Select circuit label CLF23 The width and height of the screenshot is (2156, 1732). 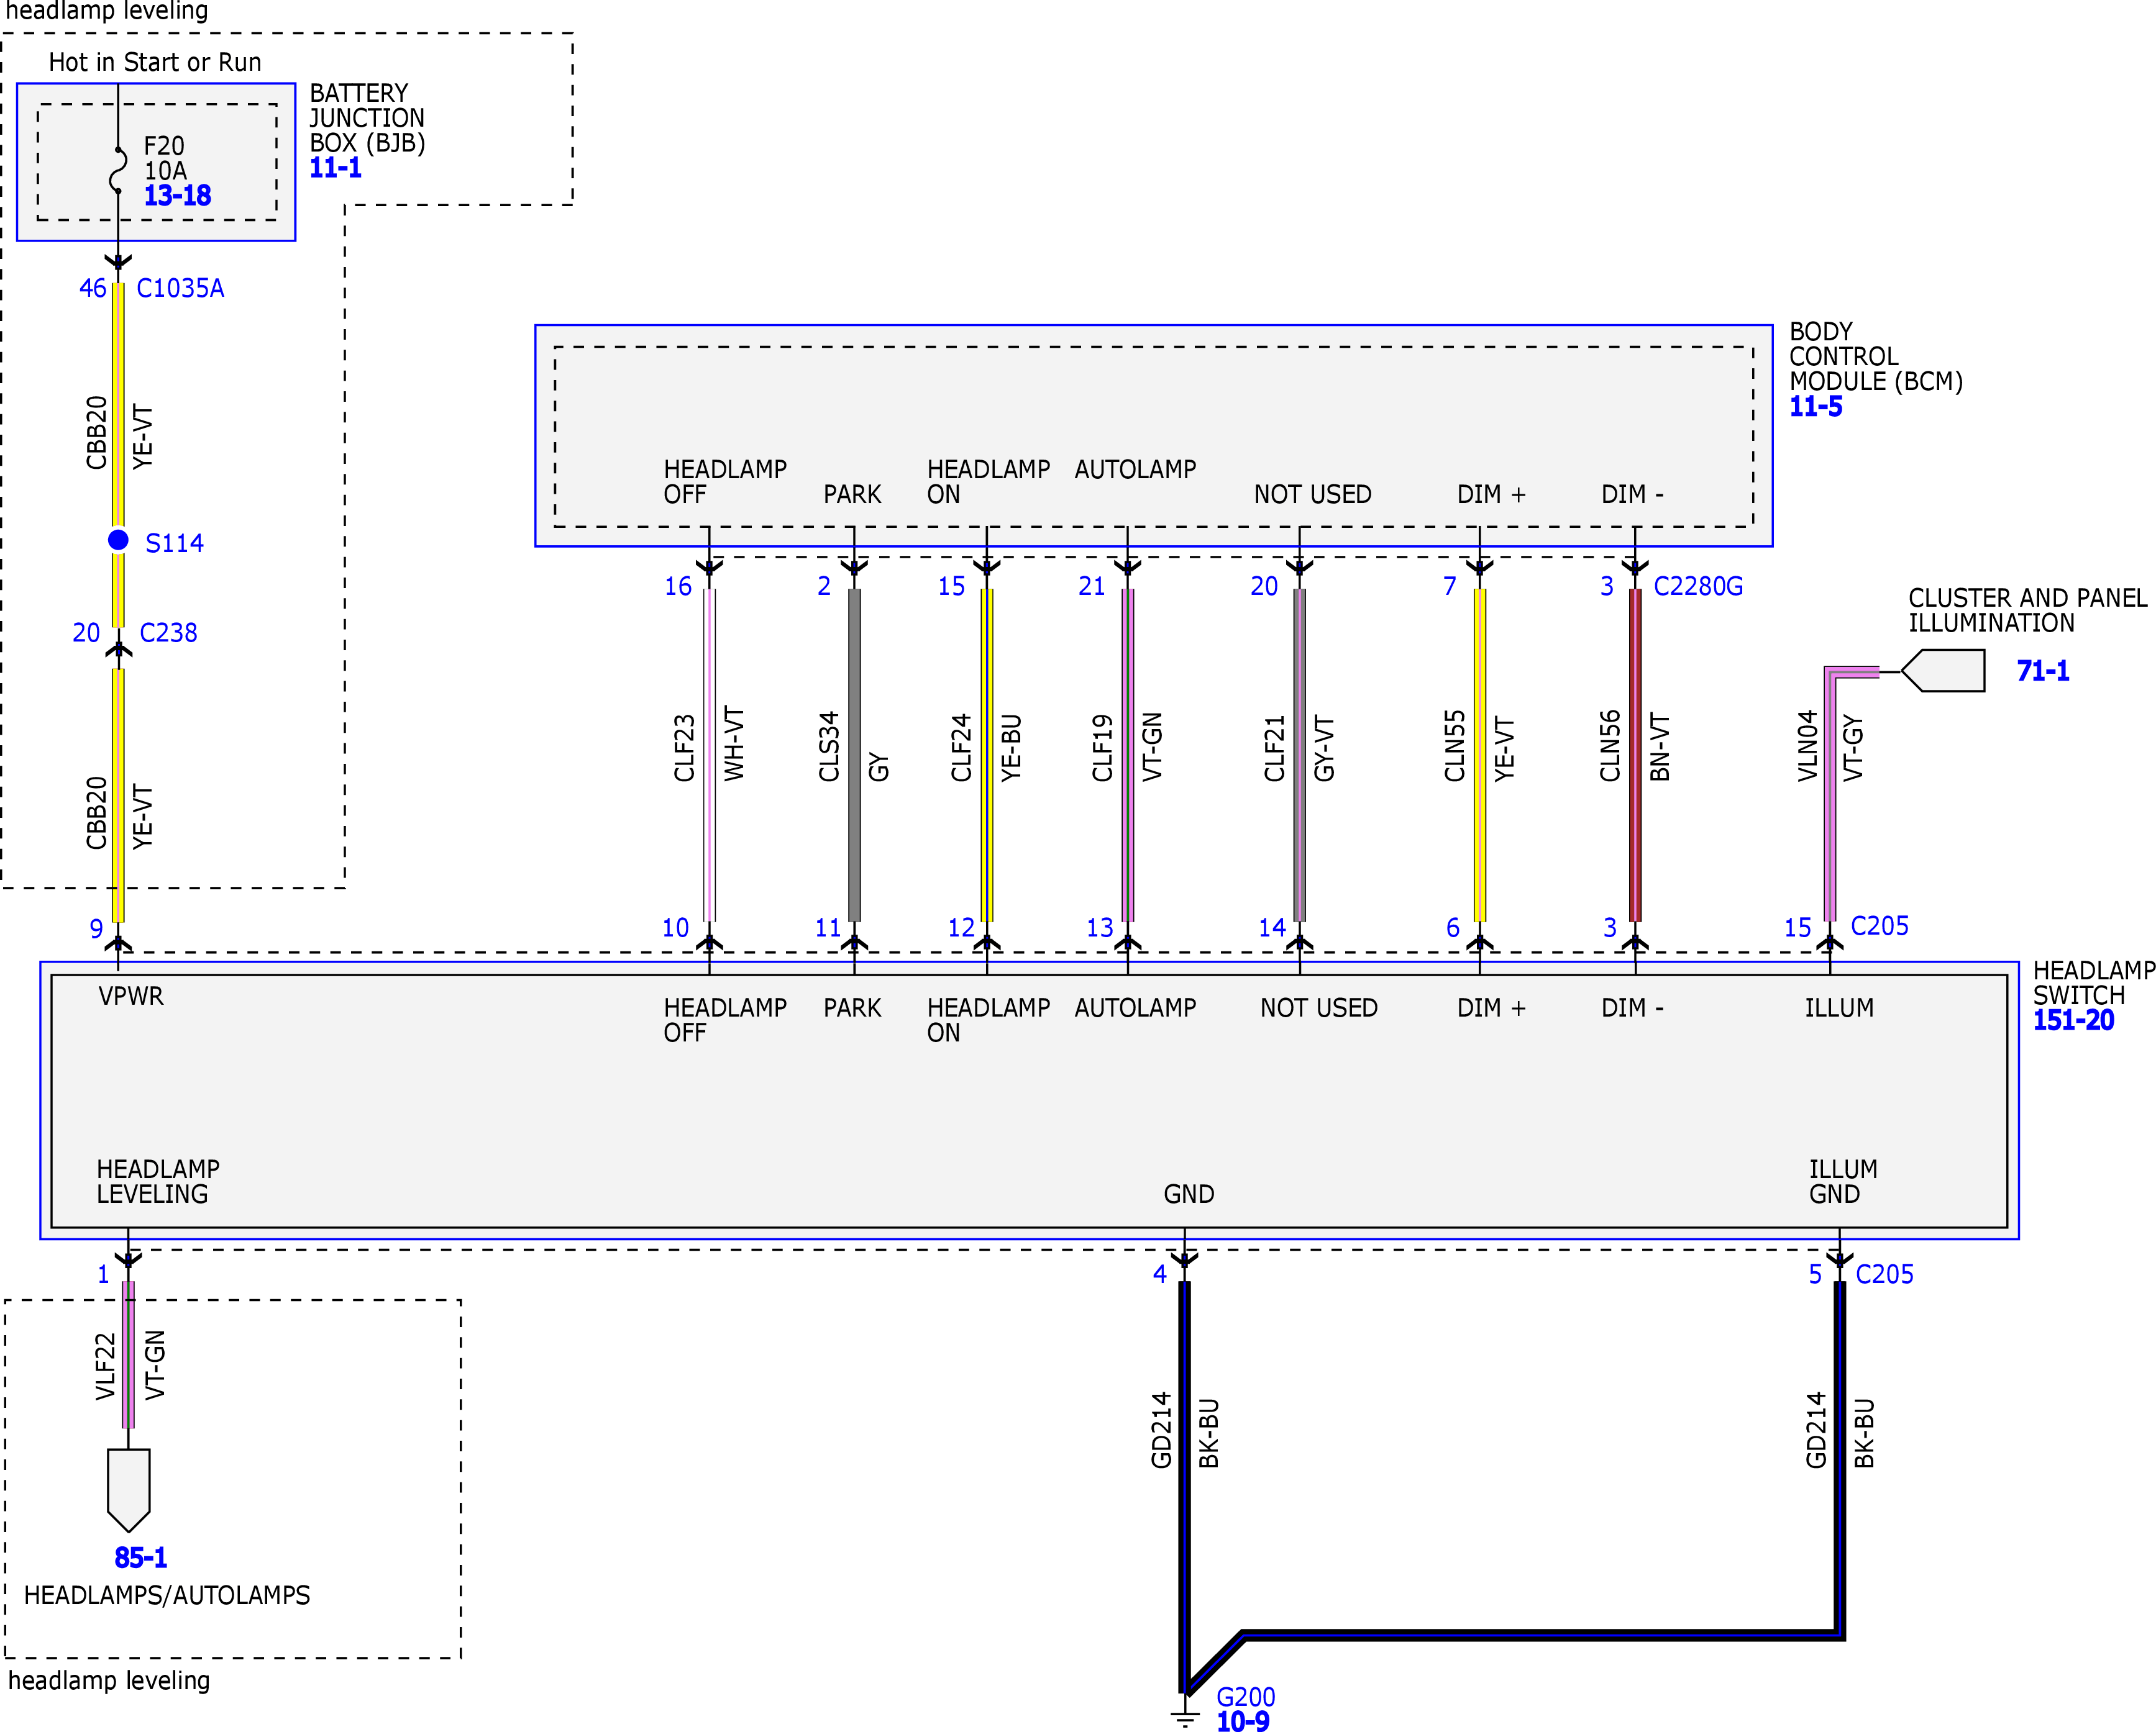click(684, 748)
